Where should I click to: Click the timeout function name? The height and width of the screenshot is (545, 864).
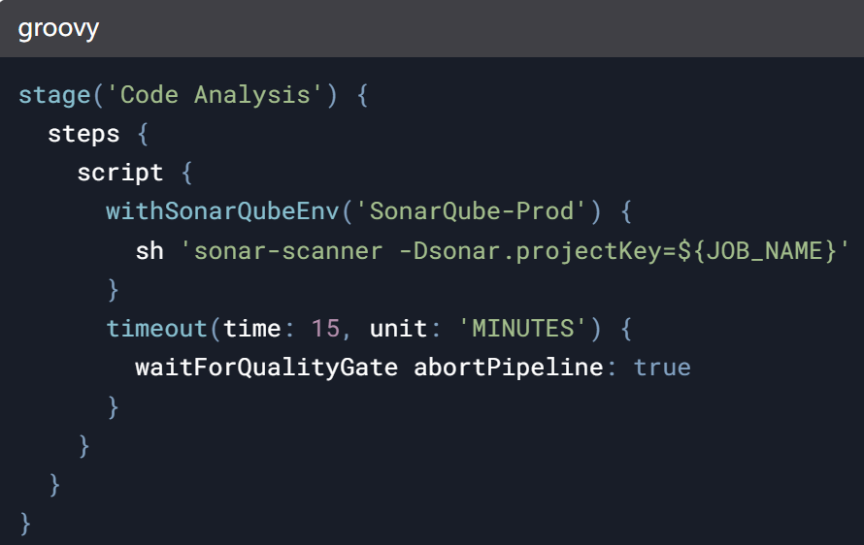(x=156, y=329)
